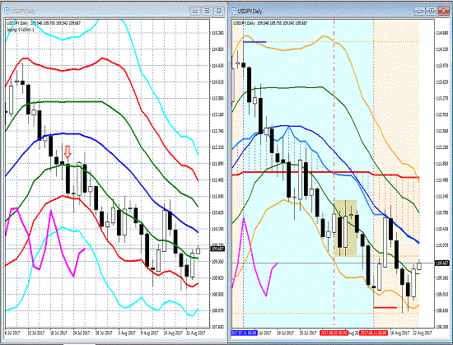Close the right USDJPY chart window
This screenshot has height=345, width=453.
[444, 11]
